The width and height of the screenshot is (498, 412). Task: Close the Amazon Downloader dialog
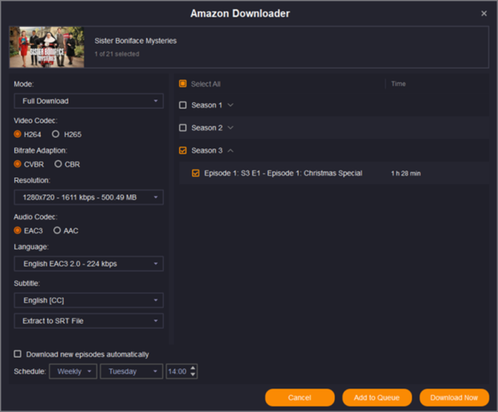click(x=484, y=14)
